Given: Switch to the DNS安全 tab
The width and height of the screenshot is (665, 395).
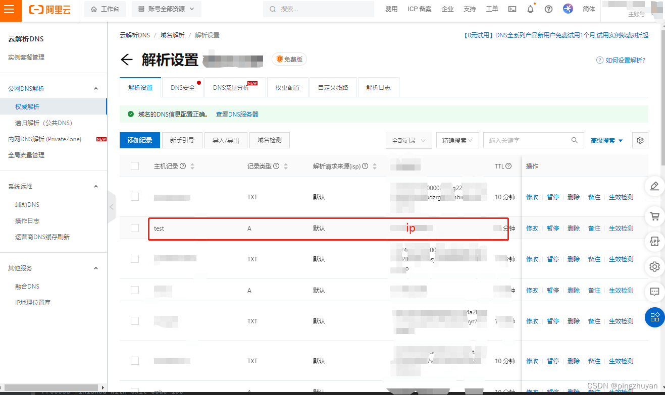Looking at the screenshot, I should pyautogui.click(x=183, y=87).
